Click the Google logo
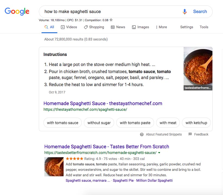 pyautogui.click(x=17, y=11)
